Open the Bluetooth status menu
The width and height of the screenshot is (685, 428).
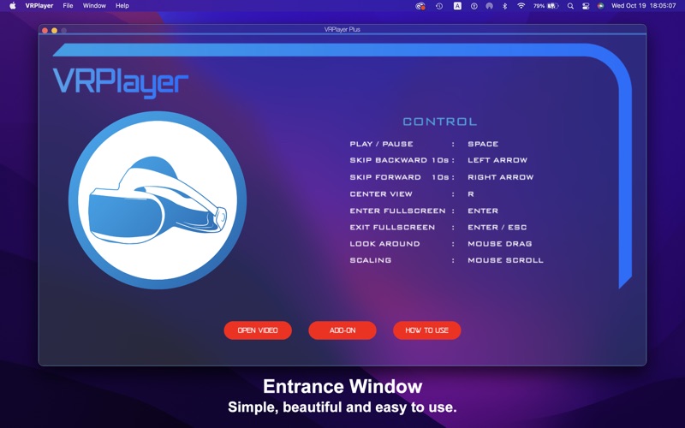coord(504,6)
